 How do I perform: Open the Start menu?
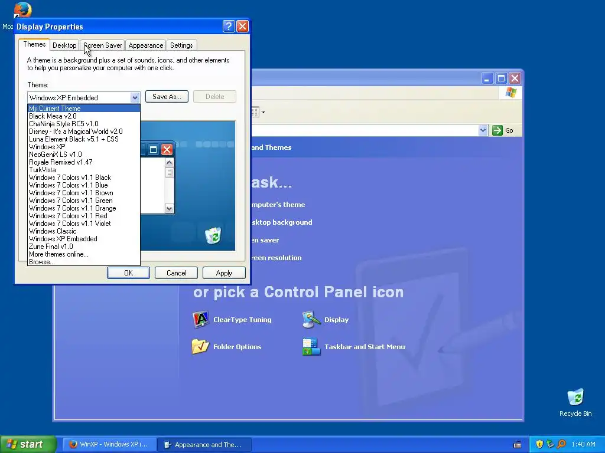tap(28, 444)
